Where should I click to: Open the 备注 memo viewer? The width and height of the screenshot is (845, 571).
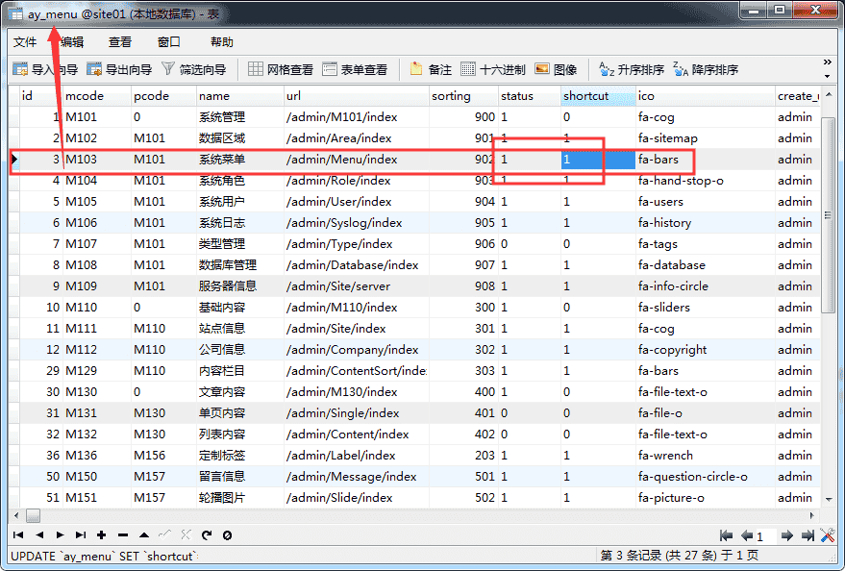pos(430,68)
